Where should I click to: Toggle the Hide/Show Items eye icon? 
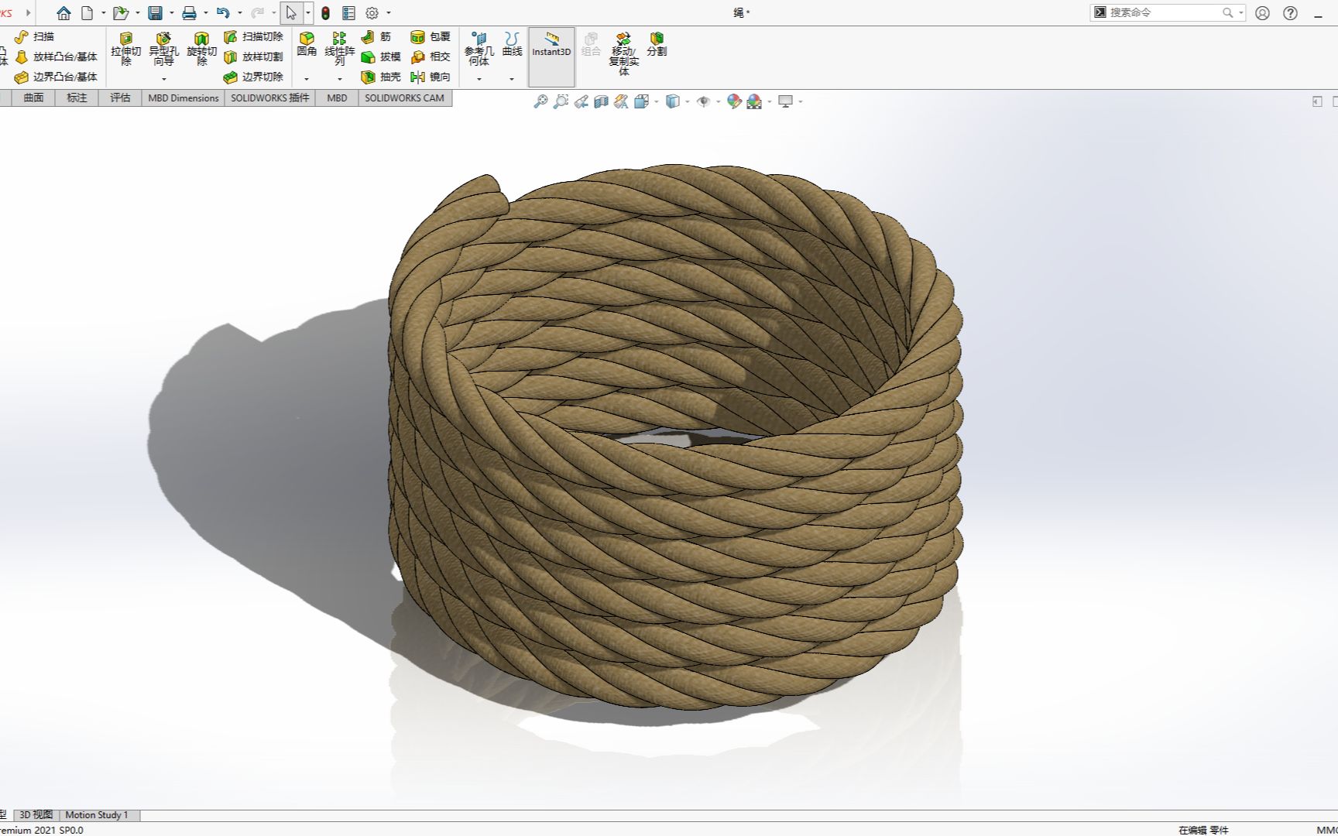[703, 101]
